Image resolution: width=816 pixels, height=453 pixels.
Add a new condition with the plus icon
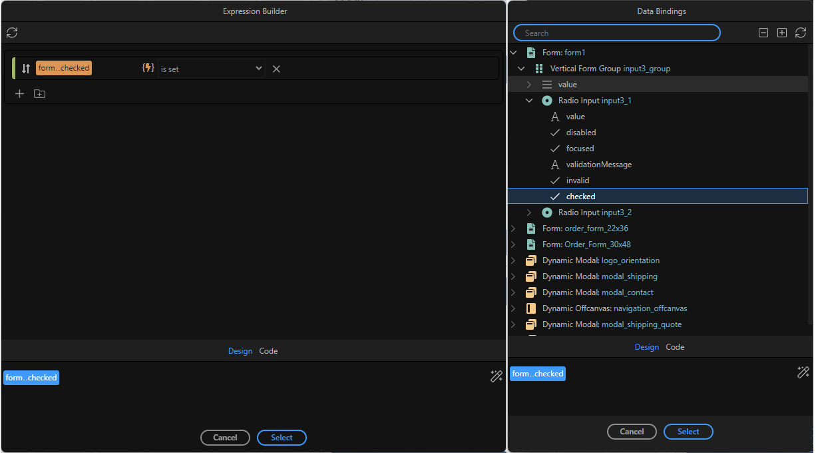[19, 93]
